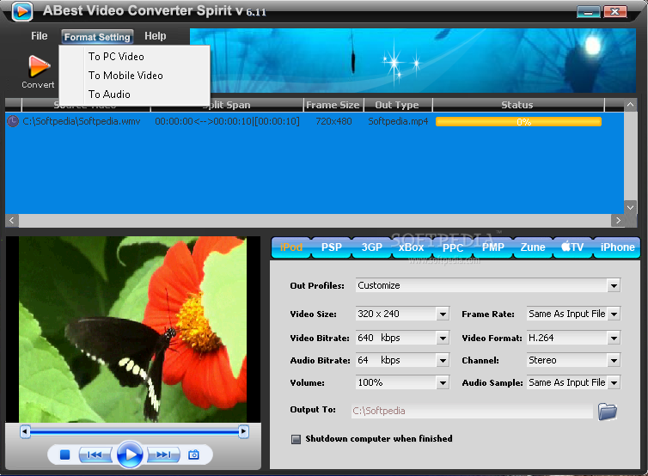Expand the Volume dropdown
This screenshot has width=648, height=476.
pyautogui.click(x=443, y=382)
